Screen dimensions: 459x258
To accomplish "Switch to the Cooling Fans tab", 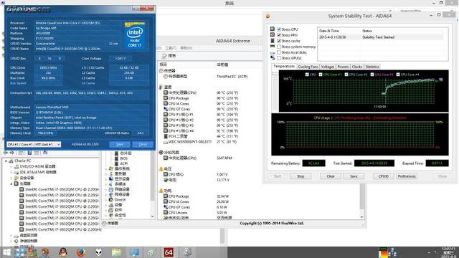I will [308, 67].
